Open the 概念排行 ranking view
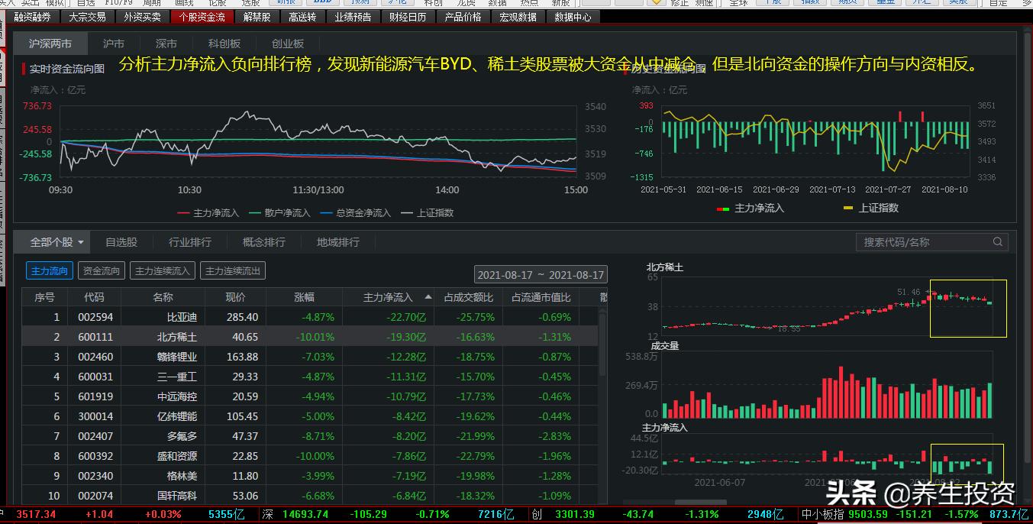The image size is (1033, 524). [x=264, y=241]
